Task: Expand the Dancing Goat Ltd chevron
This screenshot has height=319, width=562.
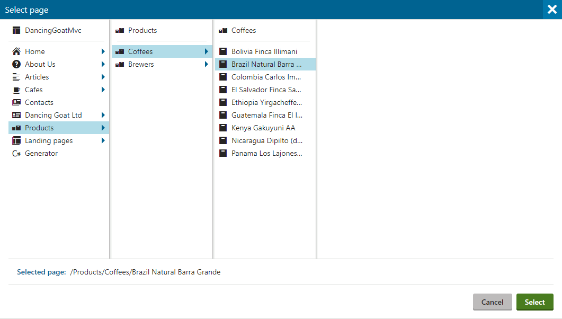Action: (103, 115)
